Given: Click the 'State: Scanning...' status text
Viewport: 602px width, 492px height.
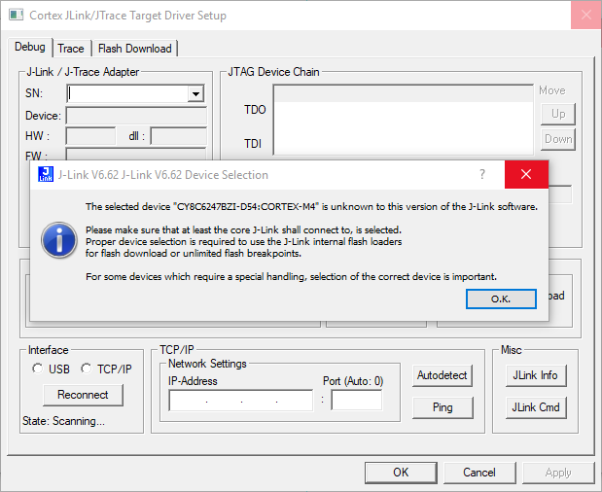Looking at the screenshot, I should [x=63, y=421].
